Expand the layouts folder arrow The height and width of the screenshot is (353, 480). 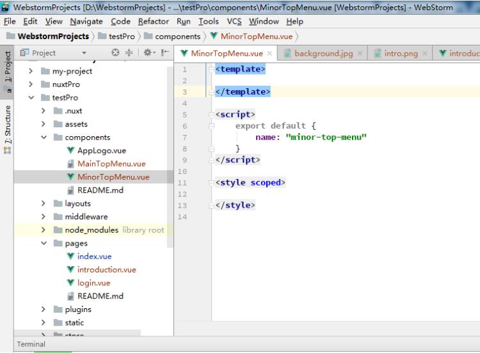click(x=44, y=203)
